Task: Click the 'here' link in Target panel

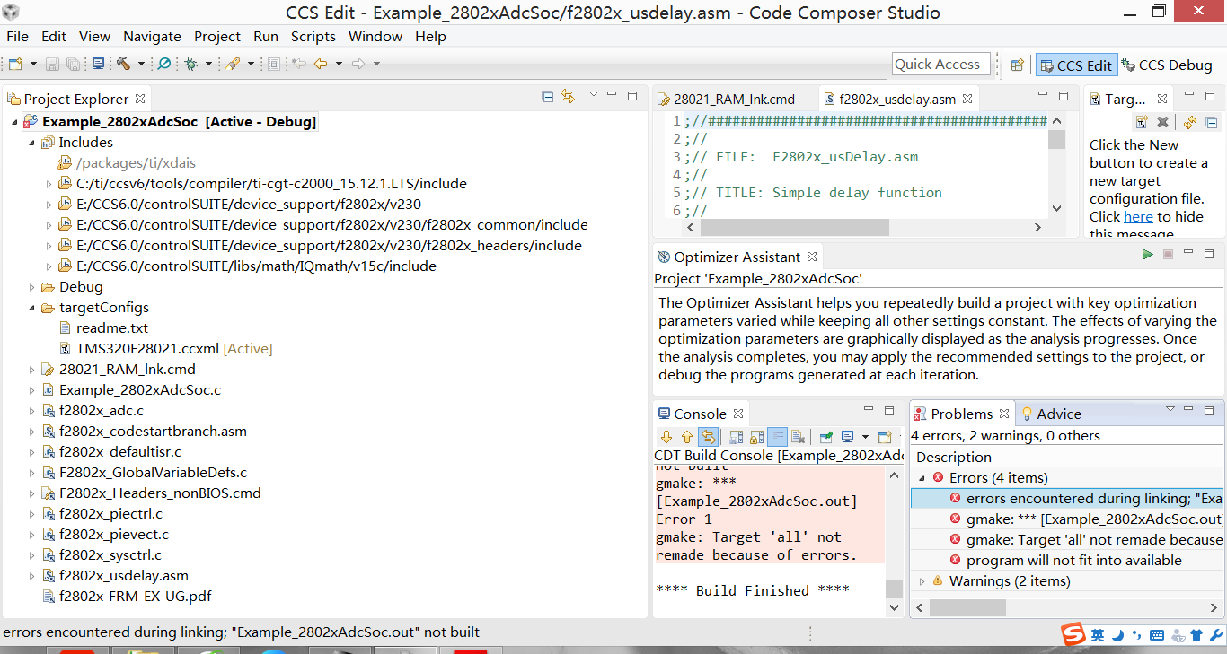Action: [x=1138, y=216]
